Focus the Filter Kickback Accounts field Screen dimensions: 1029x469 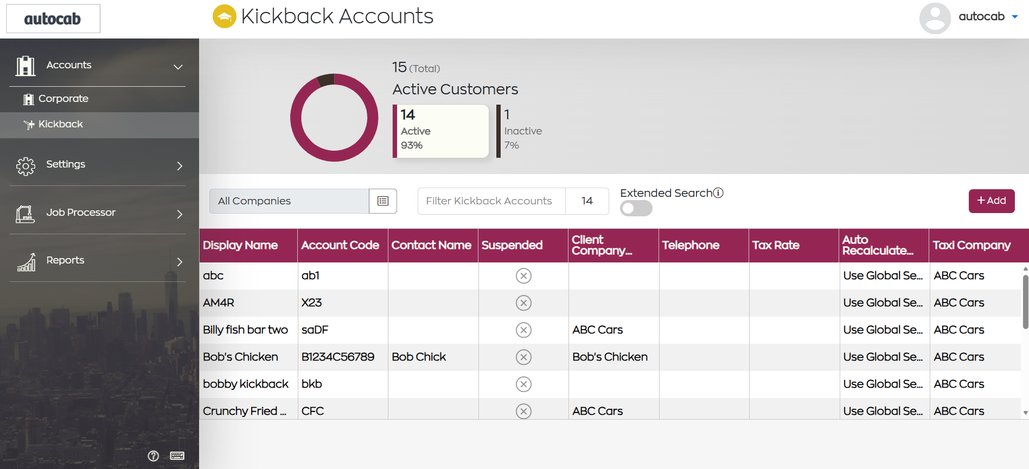[491, 201]
